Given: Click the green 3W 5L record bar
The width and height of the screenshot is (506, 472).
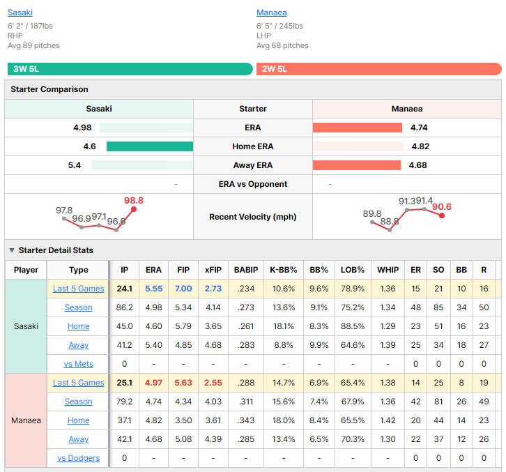Looking at the screenshot, I should [130, 69].
